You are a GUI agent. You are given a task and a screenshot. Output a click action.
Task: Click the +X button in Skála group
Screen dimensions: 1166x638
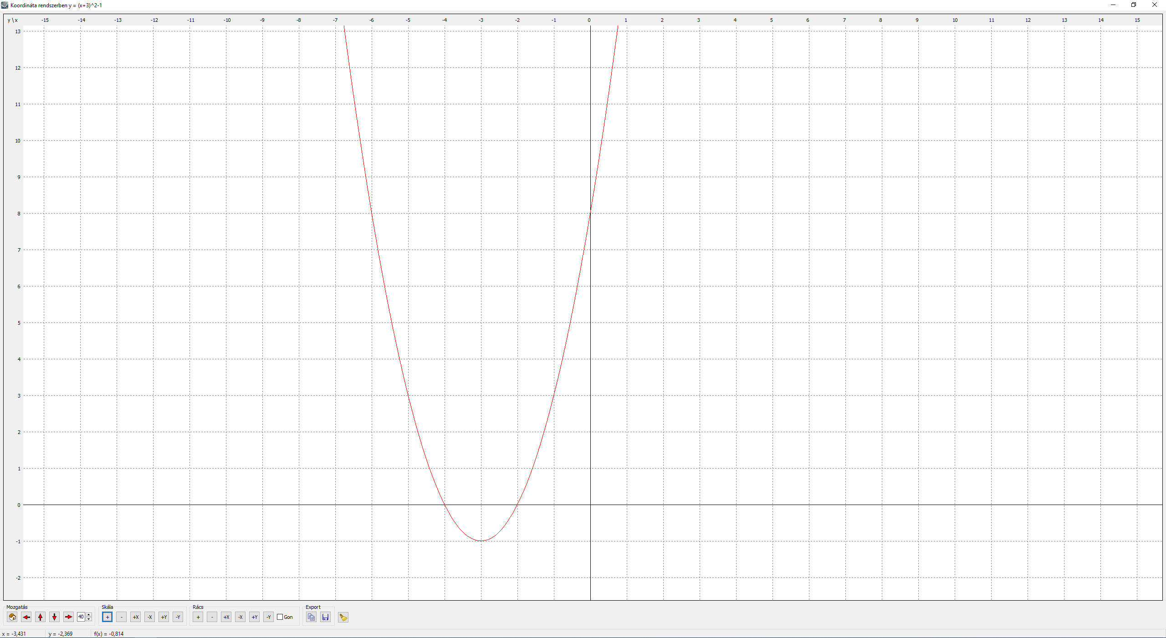coord(135,617)
